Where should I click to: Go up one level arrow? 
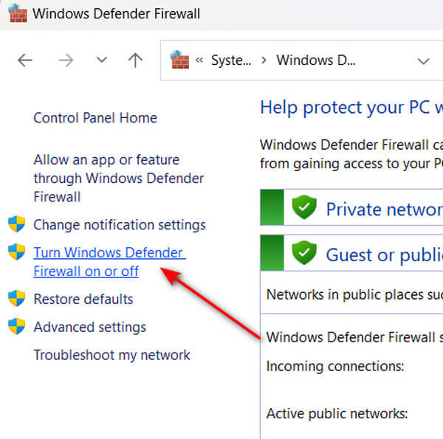[135, 61]
